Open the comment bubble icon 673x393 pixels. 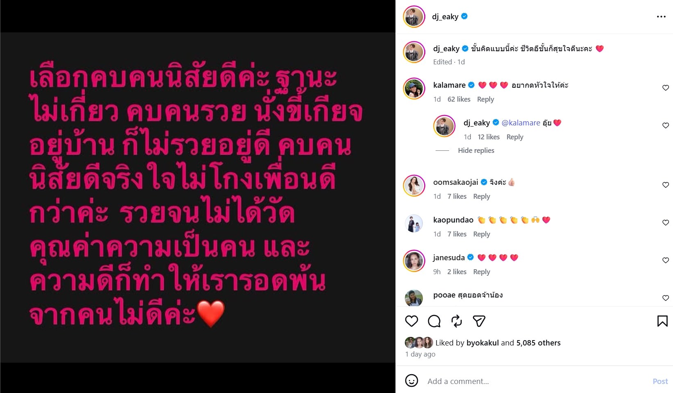(434, 321)
